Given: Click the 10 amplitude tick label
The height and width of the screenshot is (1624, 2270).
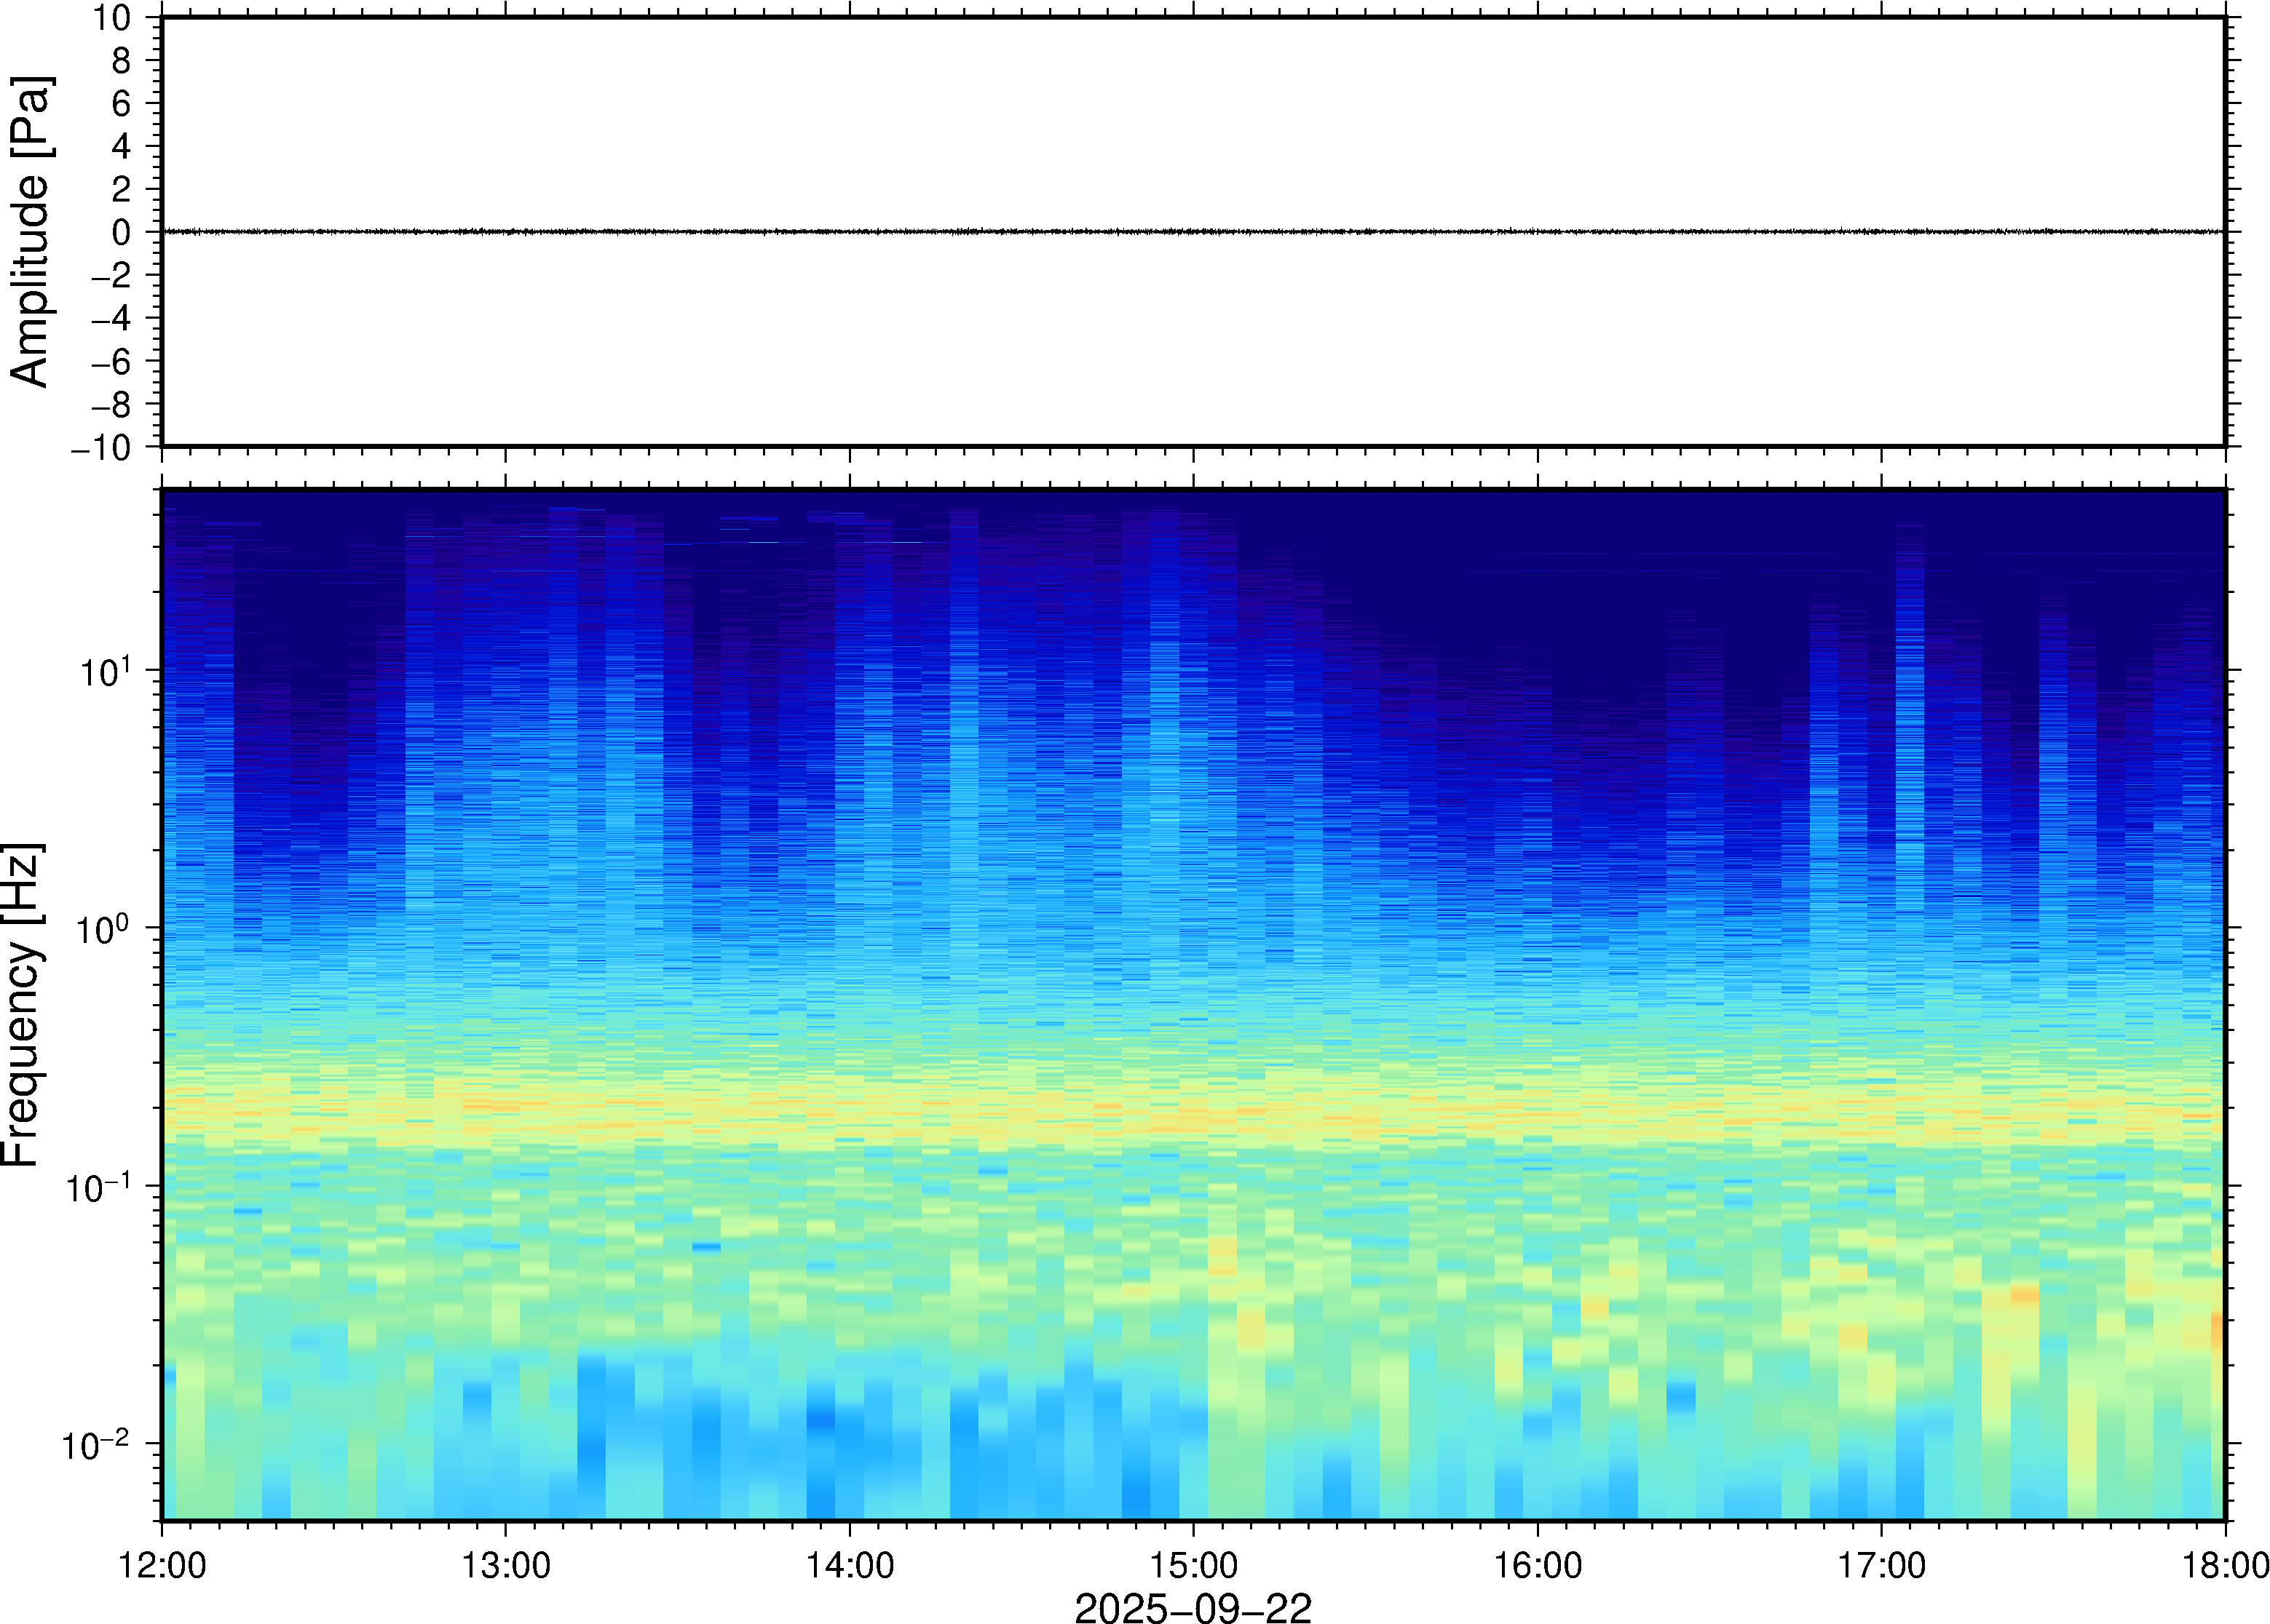Looking at the screenshot, I should pos(113,18).
